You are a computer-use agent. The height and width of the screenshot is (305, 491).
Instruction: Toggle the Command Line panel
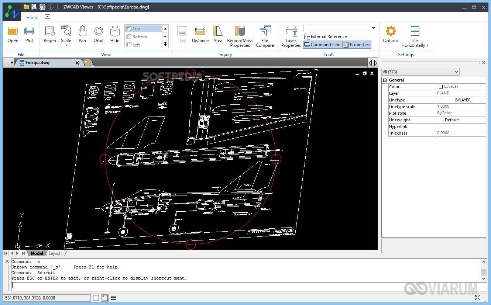[x=322, y=45]
